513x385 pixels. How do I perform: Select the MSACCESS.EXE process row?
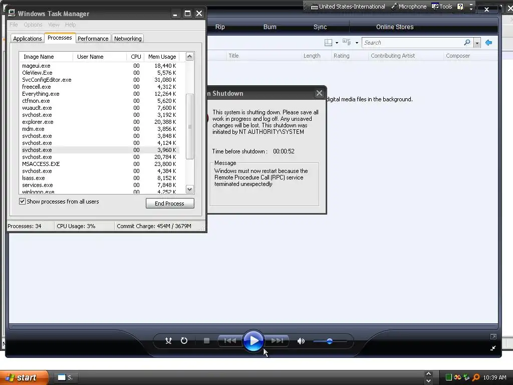click(x=99, y=164)
